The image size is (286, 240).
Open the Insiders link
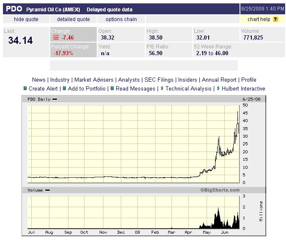click(x=188, y=80)
